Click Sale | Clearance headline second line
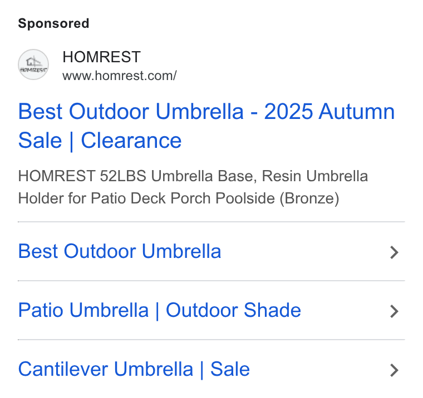The image size is (423, 398). [100, 141]
